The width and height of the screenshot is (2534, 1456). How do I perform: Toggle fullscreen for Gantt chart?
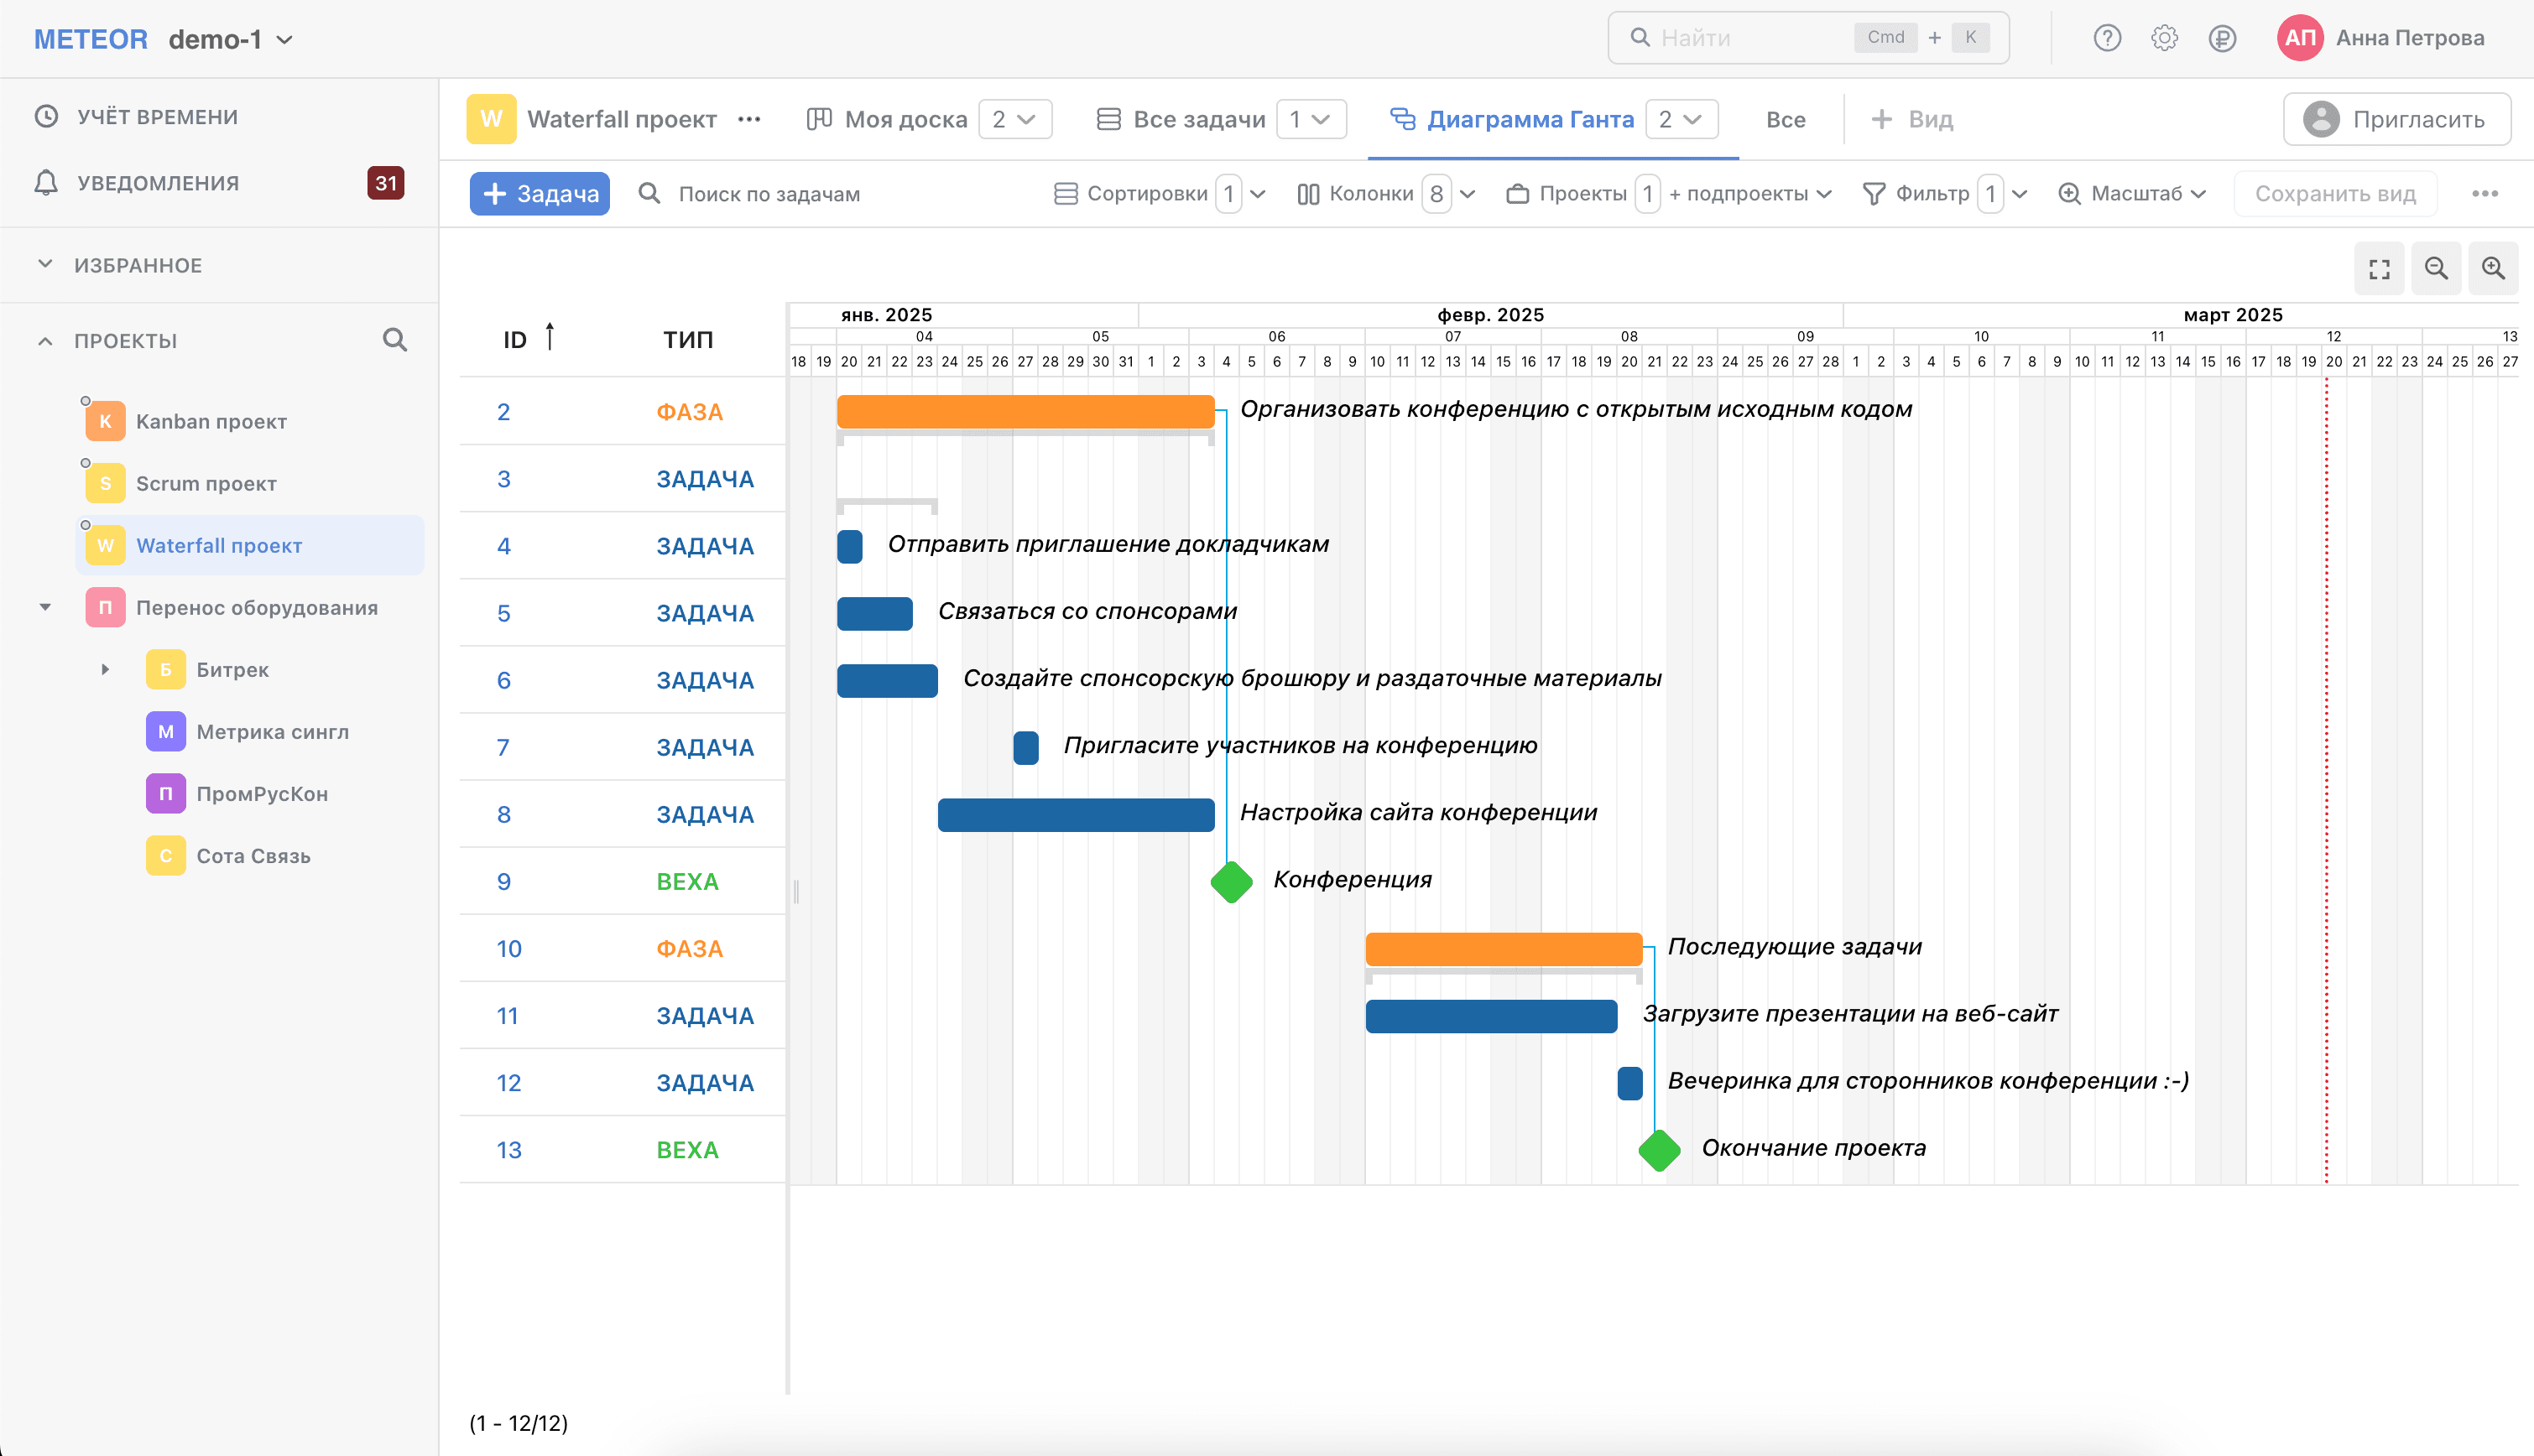tap(2379, 269)
